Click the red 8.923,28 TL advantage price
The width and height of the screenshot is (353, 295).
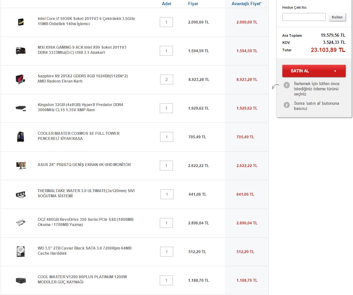click(x=247, y=79)
